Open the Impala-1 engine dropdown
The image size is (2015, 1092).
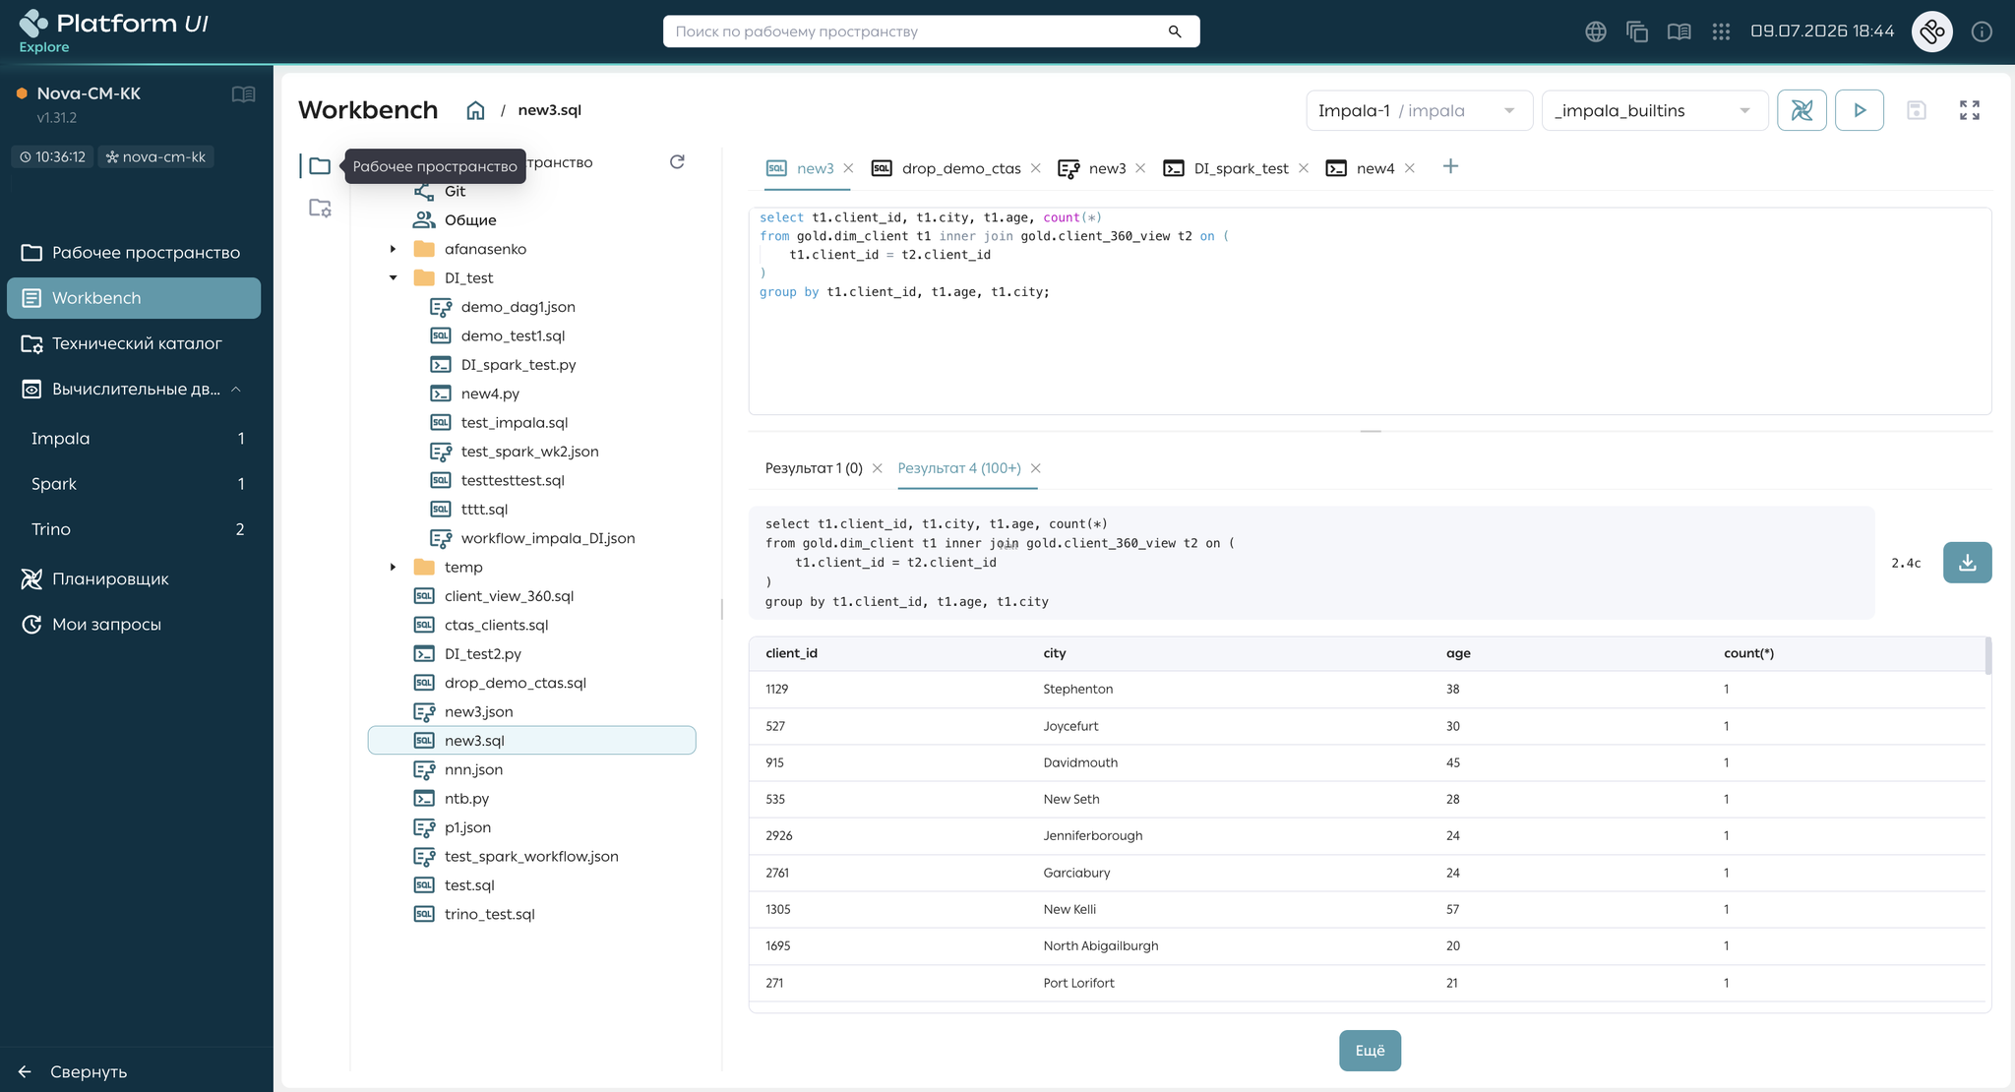1419,110
